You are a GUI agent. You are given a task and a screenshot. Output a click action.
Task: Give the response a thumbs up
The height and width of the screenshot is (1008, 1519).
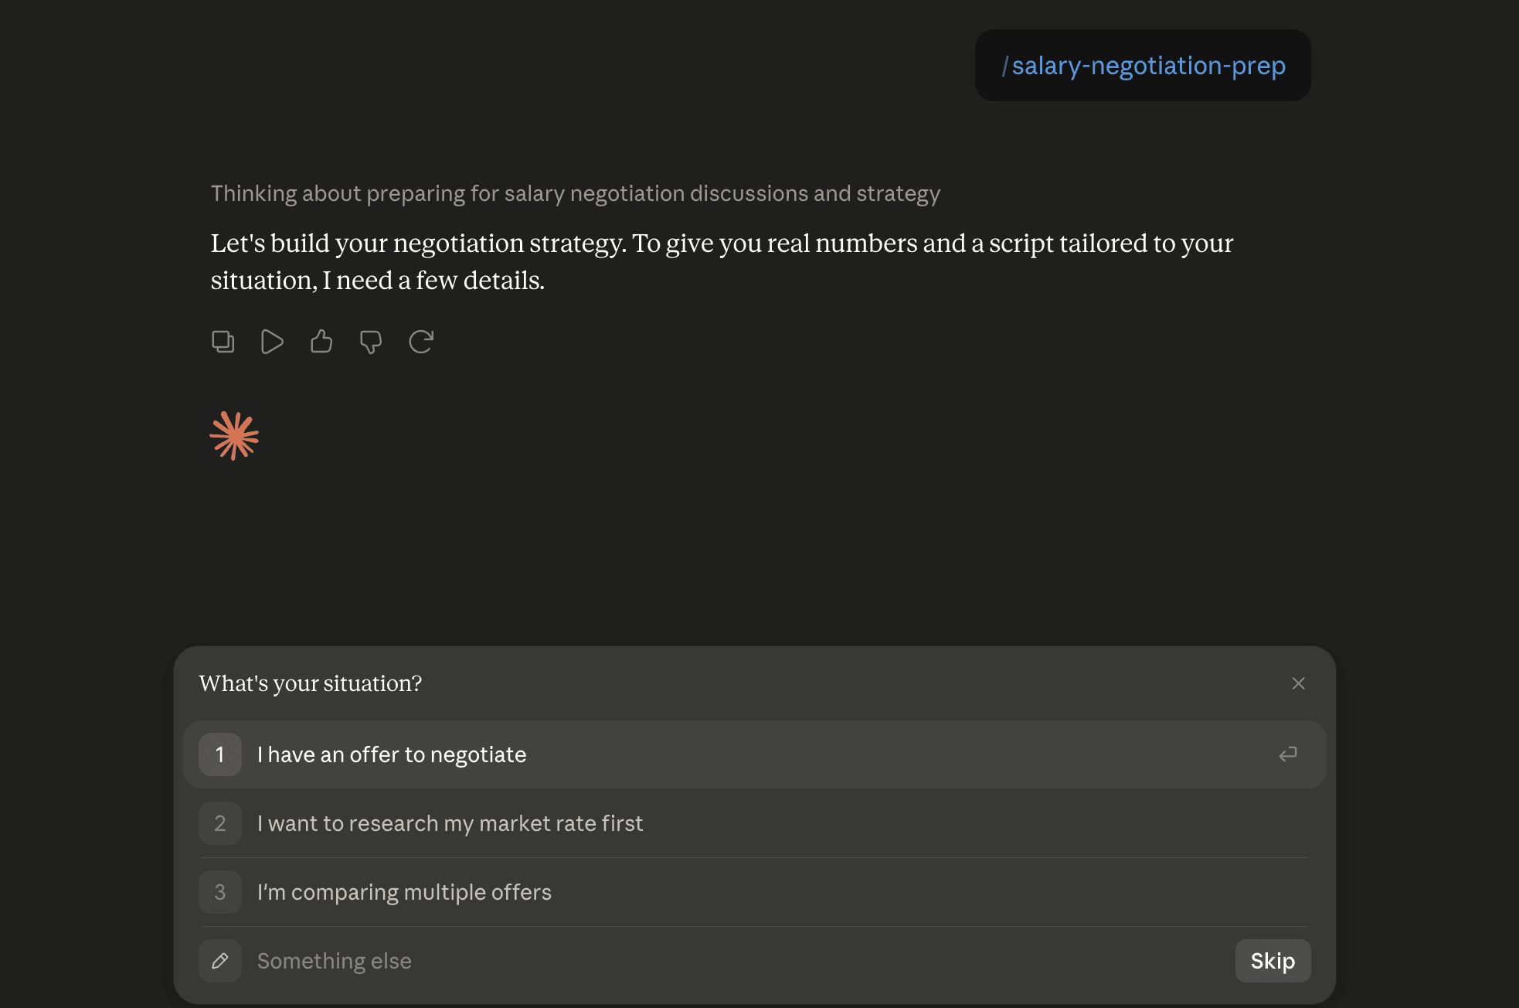[321, 342]
